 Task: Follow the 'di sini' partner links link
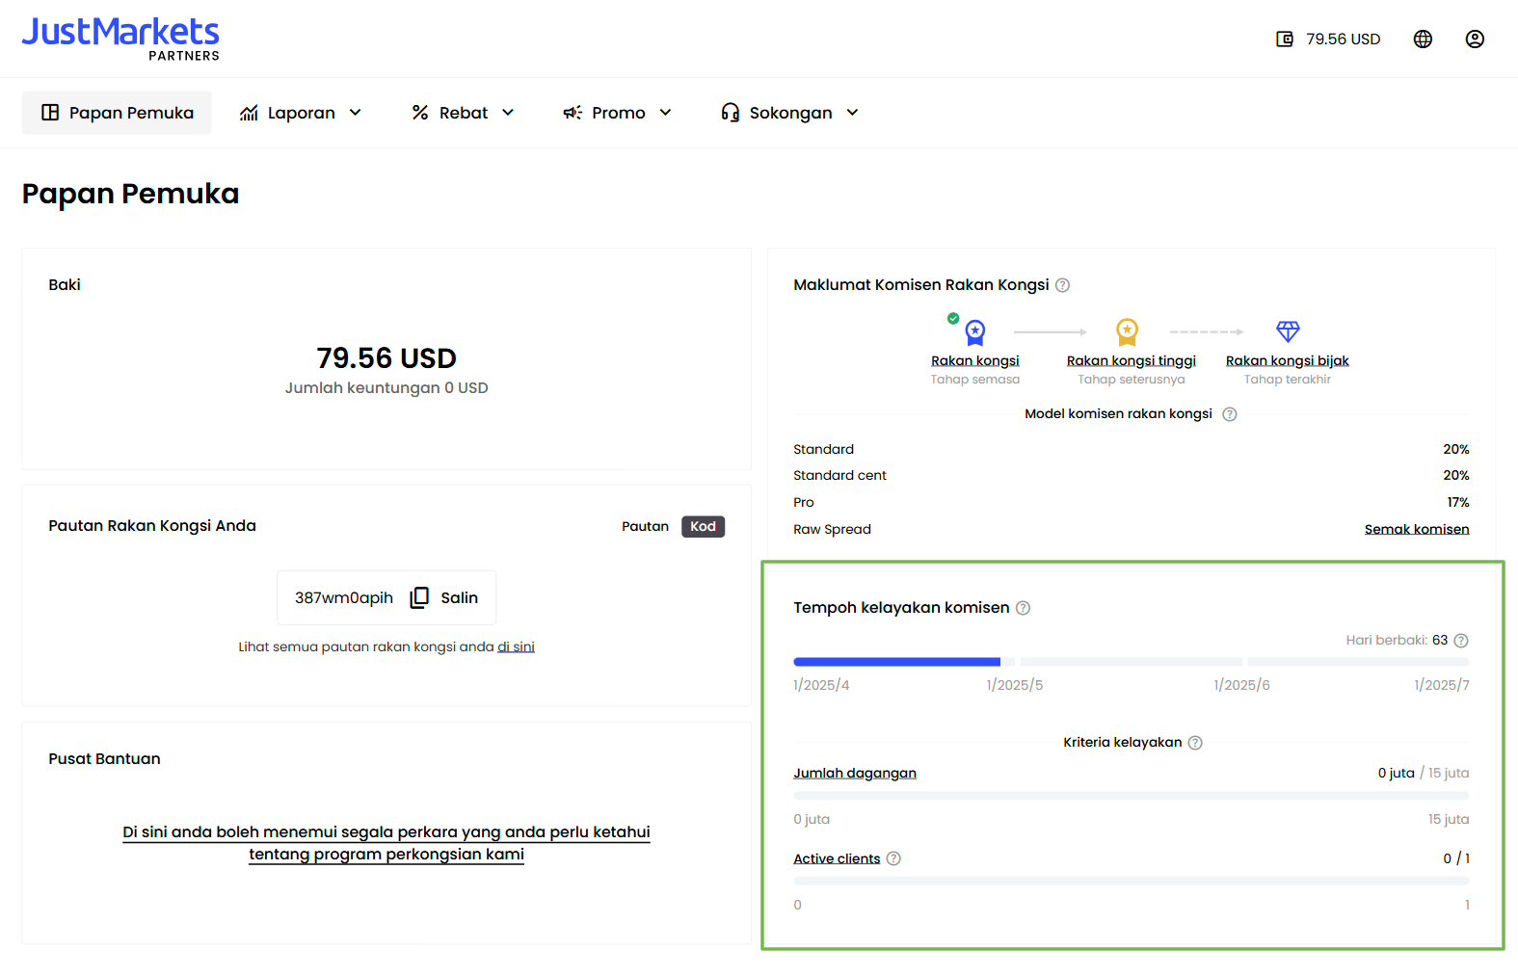click(516, 646)
